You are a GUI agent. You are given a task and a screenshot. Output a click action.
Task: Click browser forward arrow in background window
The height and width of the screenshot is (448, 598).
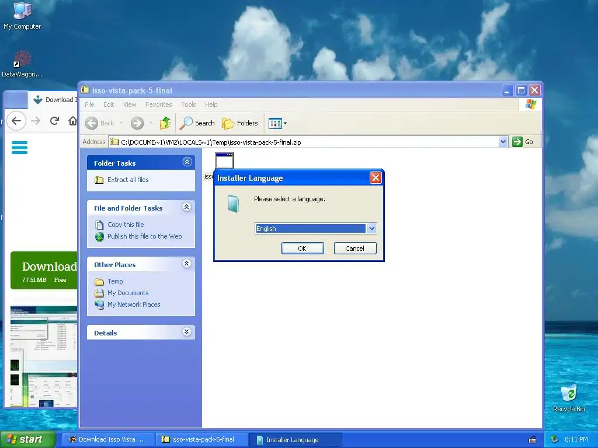36,121
